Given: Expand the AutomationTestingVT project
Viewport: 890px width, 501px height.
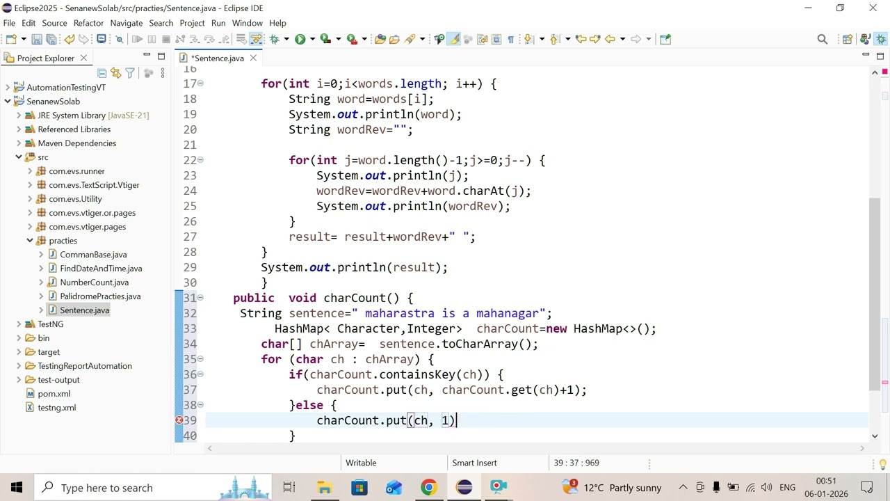Looking at the screenshot, I should [8, 88].
